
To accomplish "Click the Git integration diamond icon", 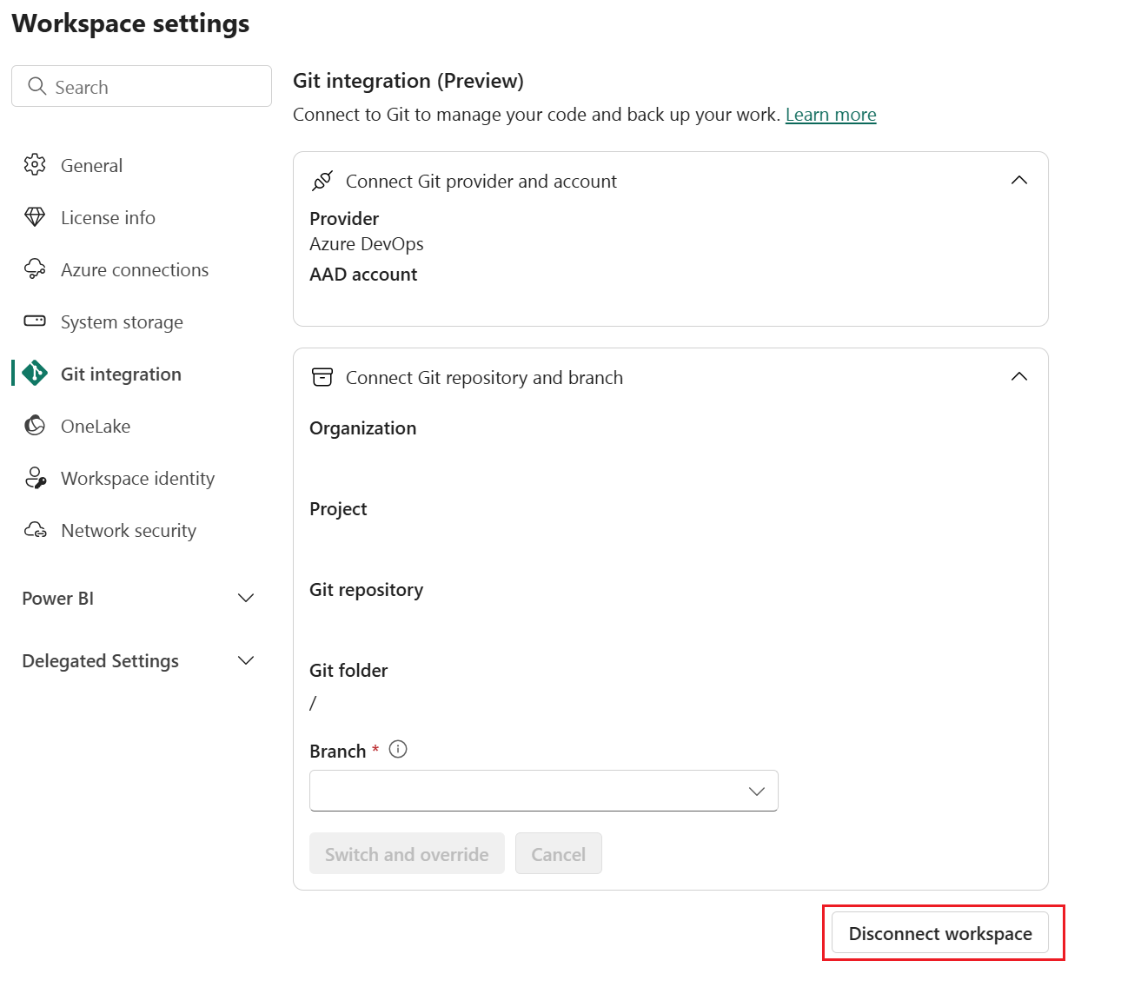I will (35, 374).
